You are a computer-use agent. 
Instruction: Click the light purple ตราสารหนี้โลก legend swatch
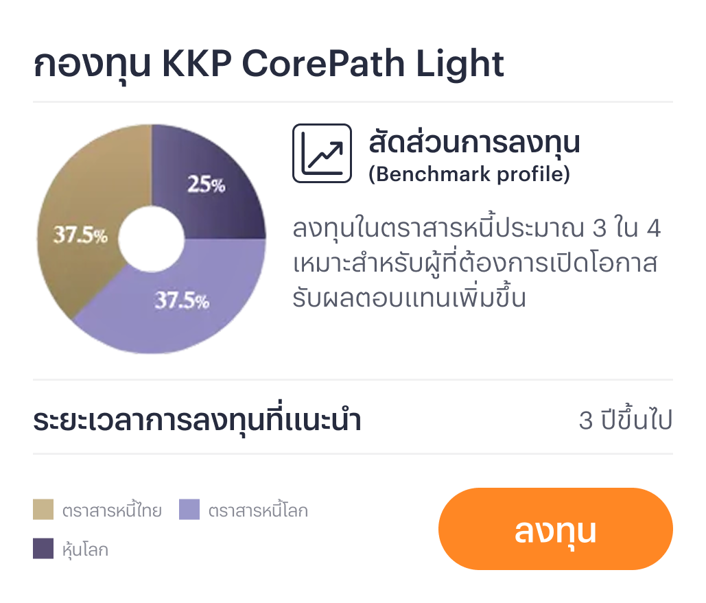tap(189, 510)
